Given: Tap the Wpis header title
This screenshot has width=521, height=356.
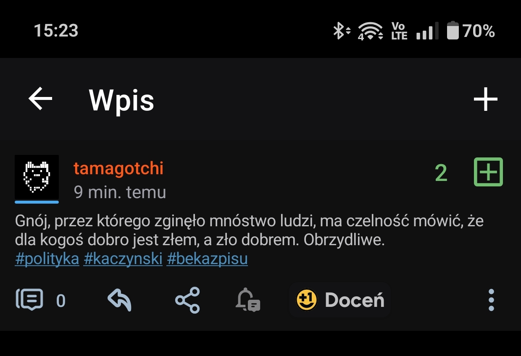Looking at the screenshot, I should click(121, 100).
